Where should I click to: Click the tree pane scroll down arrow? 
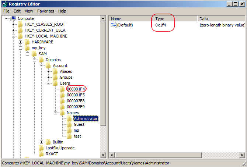pos(103,155)
